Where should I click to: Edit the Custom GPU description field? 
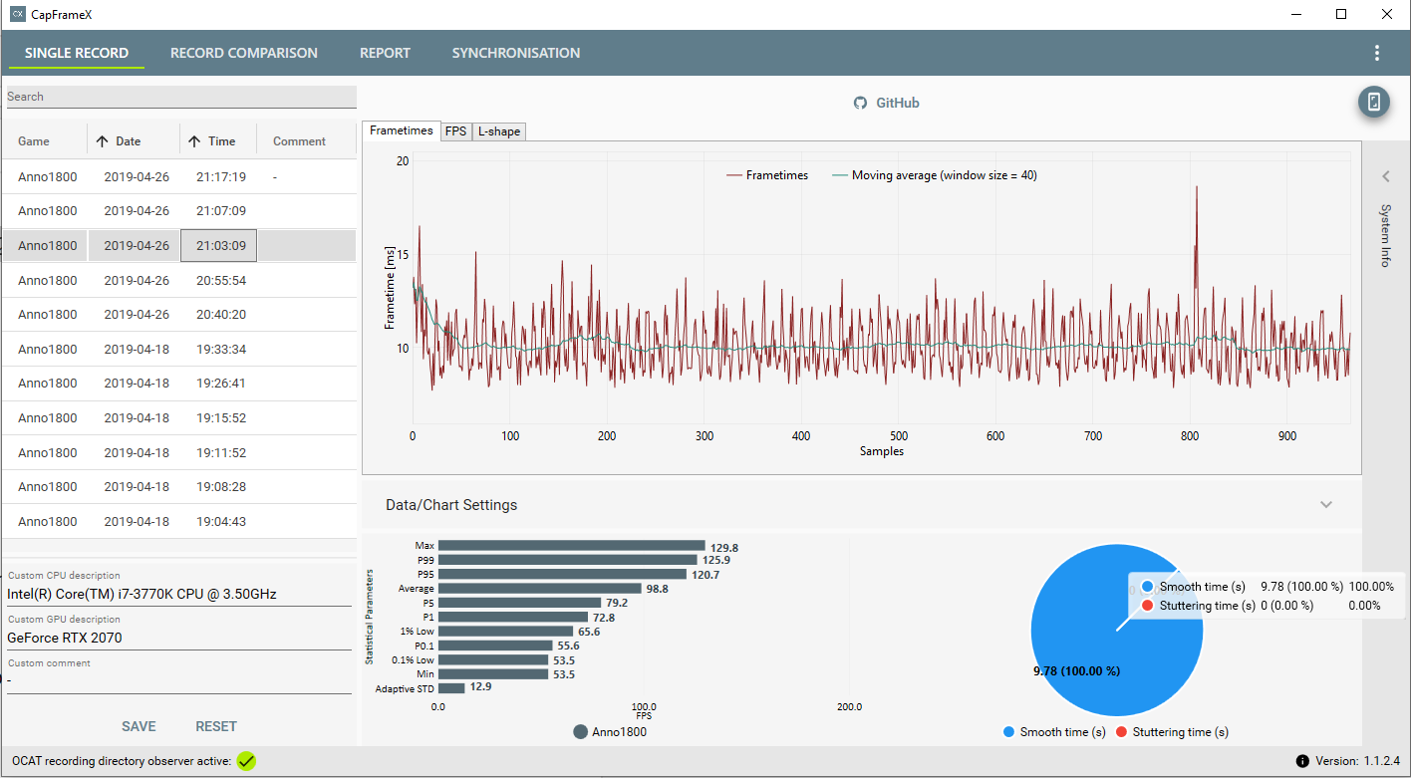click(x=179, y=638)
